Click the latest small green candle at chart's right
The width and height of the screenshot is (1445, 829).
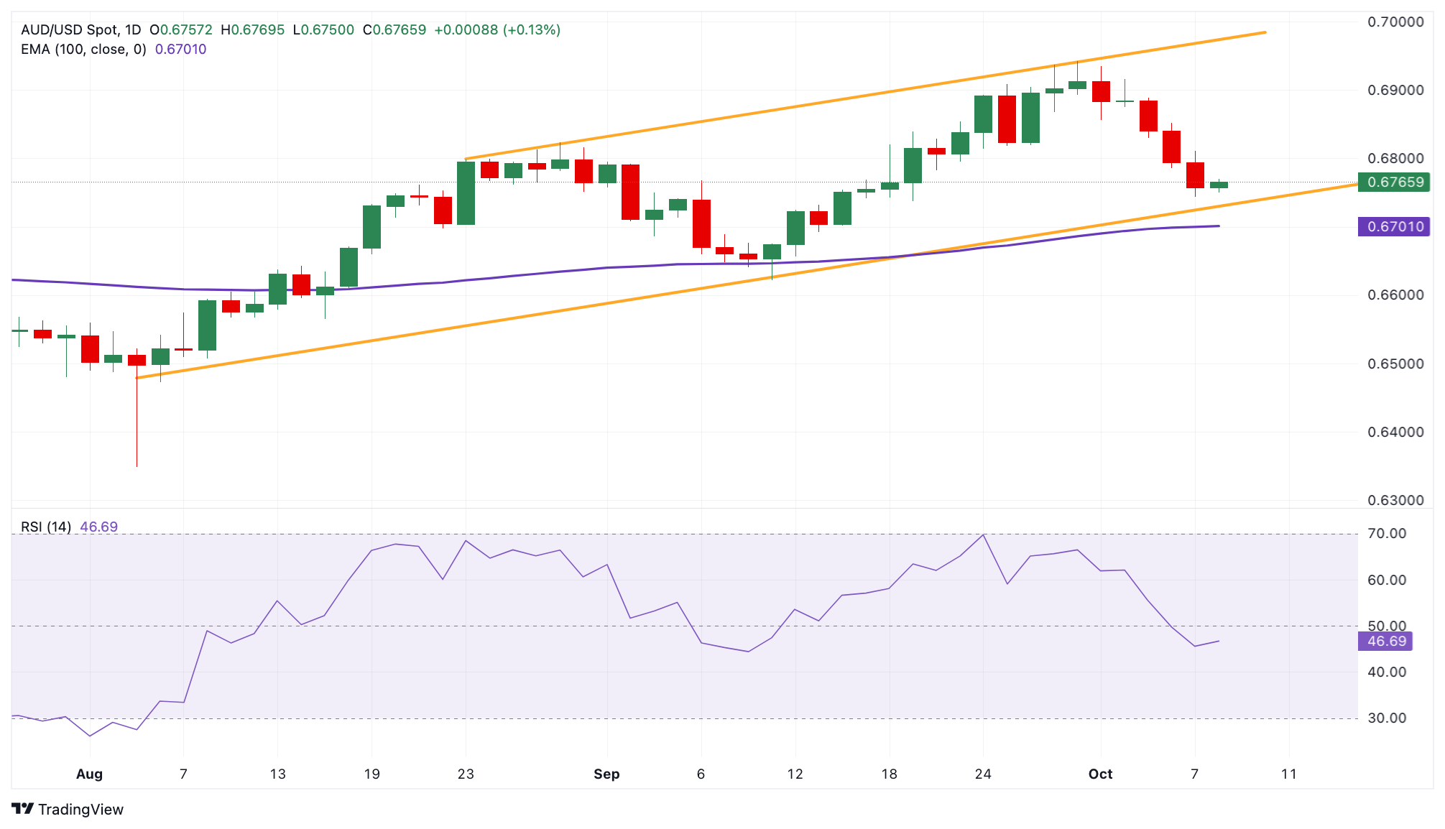1219,185
